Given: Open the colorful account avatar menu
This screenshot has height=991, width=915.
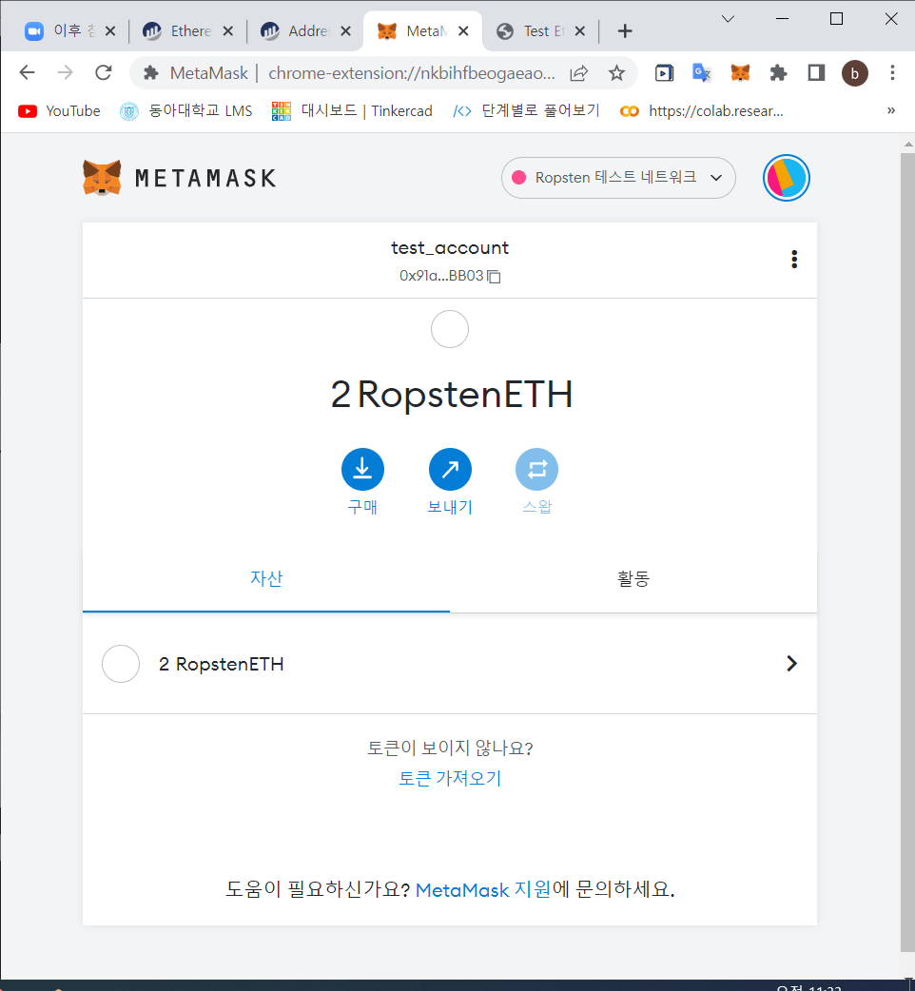Looking at the screenshot, I should (786, 178).
